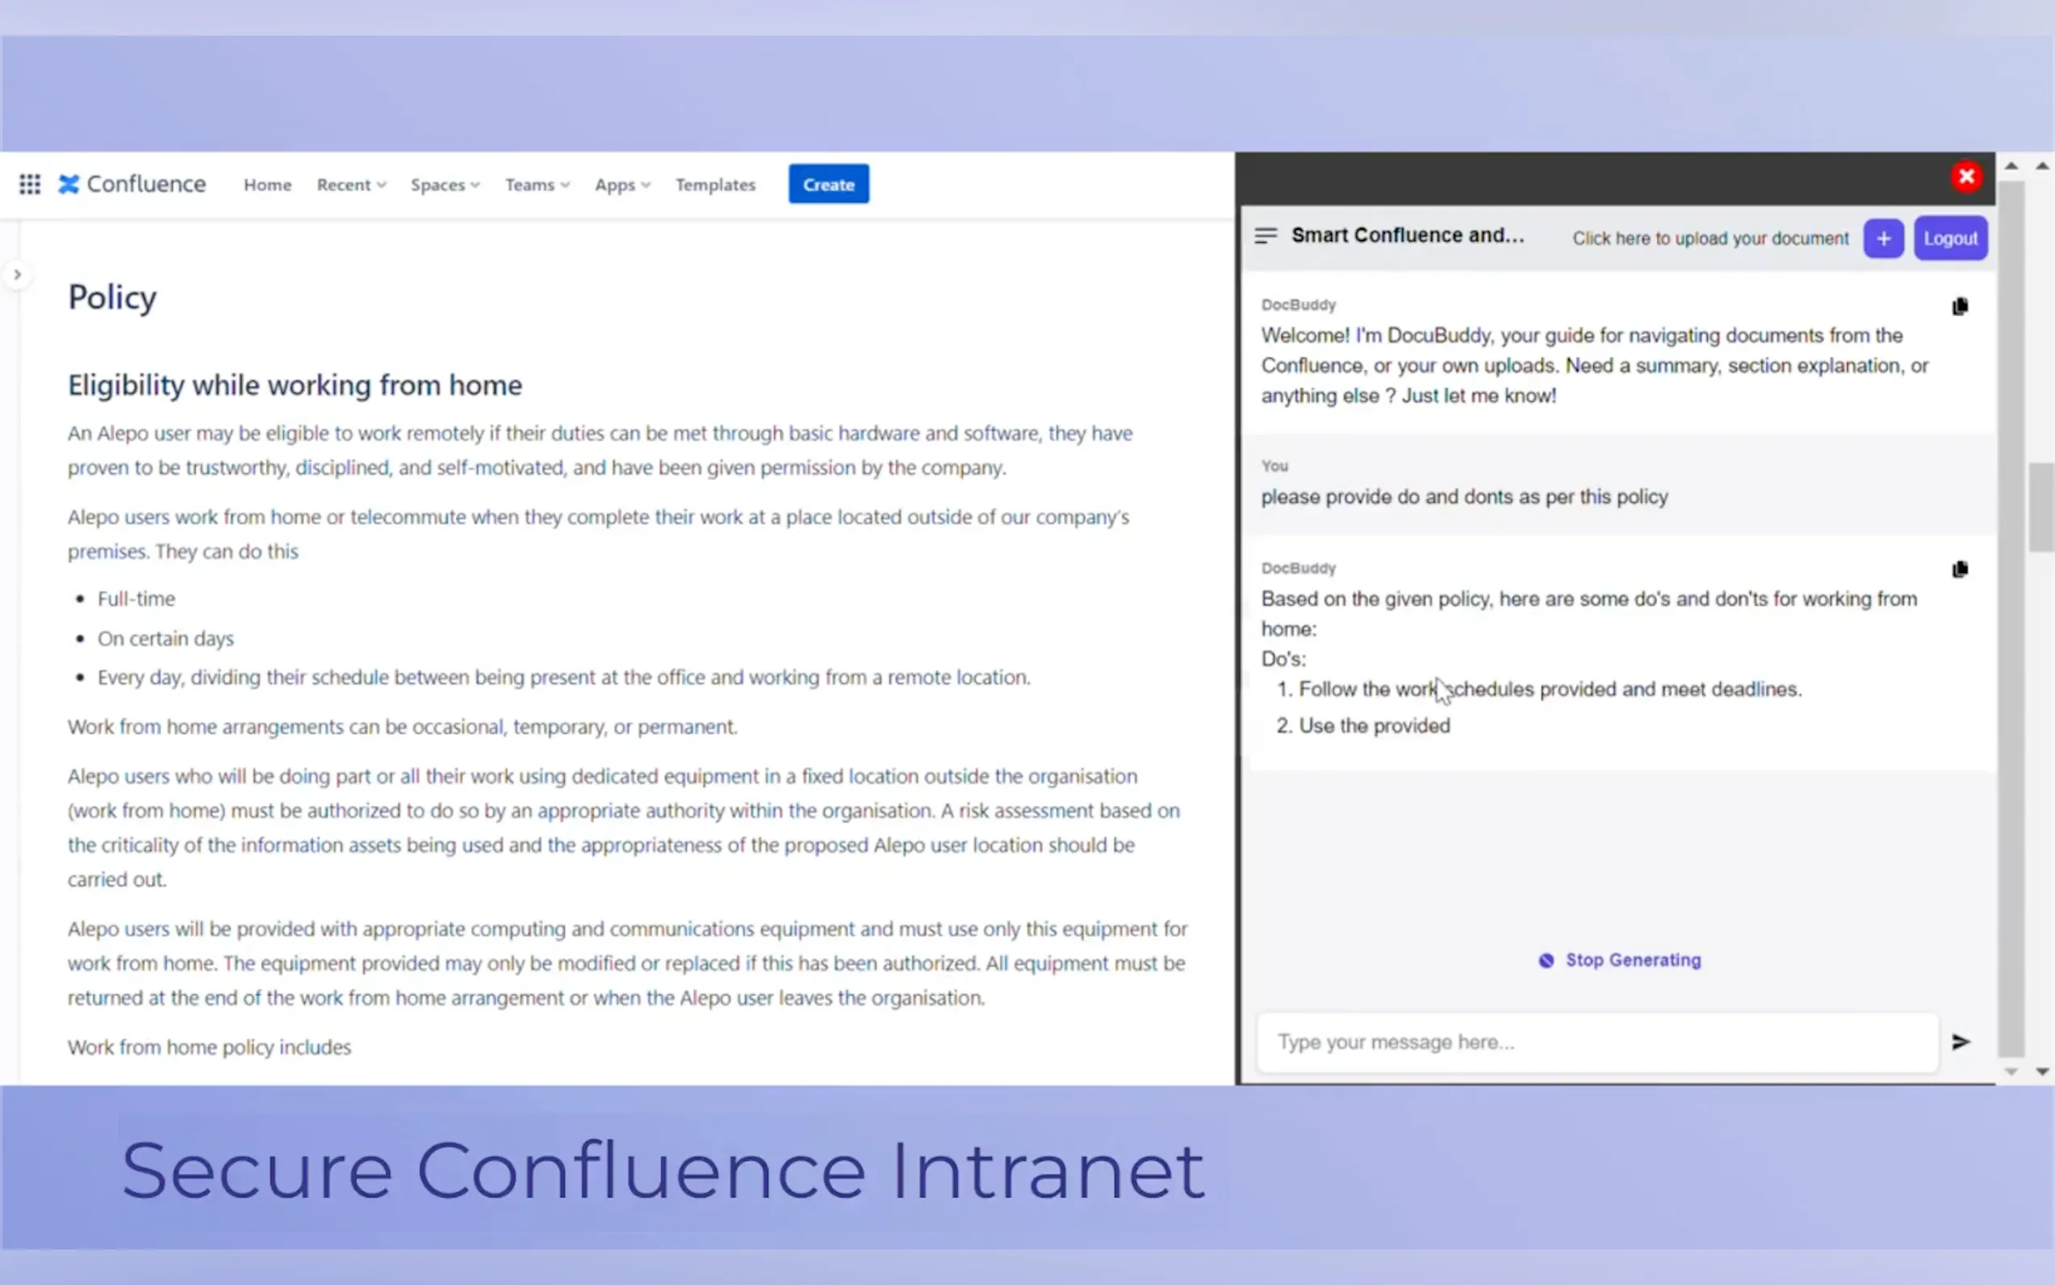2055x1285 pixels.
Task: Copy the DocBuddy welcome message
Action: point(1959,307)
